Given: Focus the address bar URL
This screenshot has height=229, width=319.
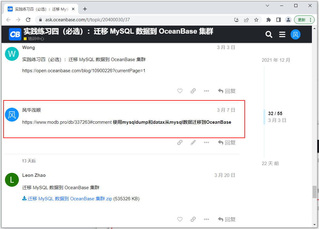Looking at the screenshot, I should 87,20.
